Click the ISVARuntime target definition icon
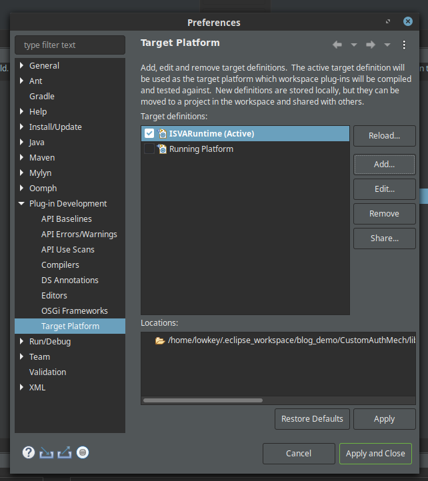This screenshot has width=428, height=481. (x=162, y=133)
